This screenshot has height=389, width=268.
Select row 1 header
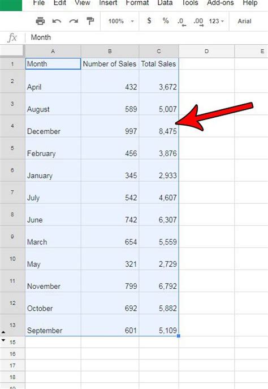12,64
